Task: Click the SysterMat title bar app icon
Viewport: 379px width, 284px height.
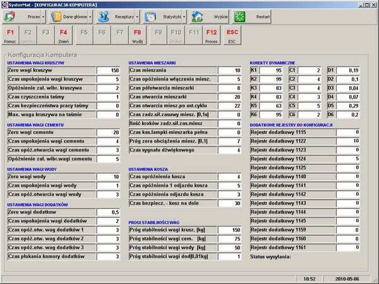Action: (x=4, y=4)
